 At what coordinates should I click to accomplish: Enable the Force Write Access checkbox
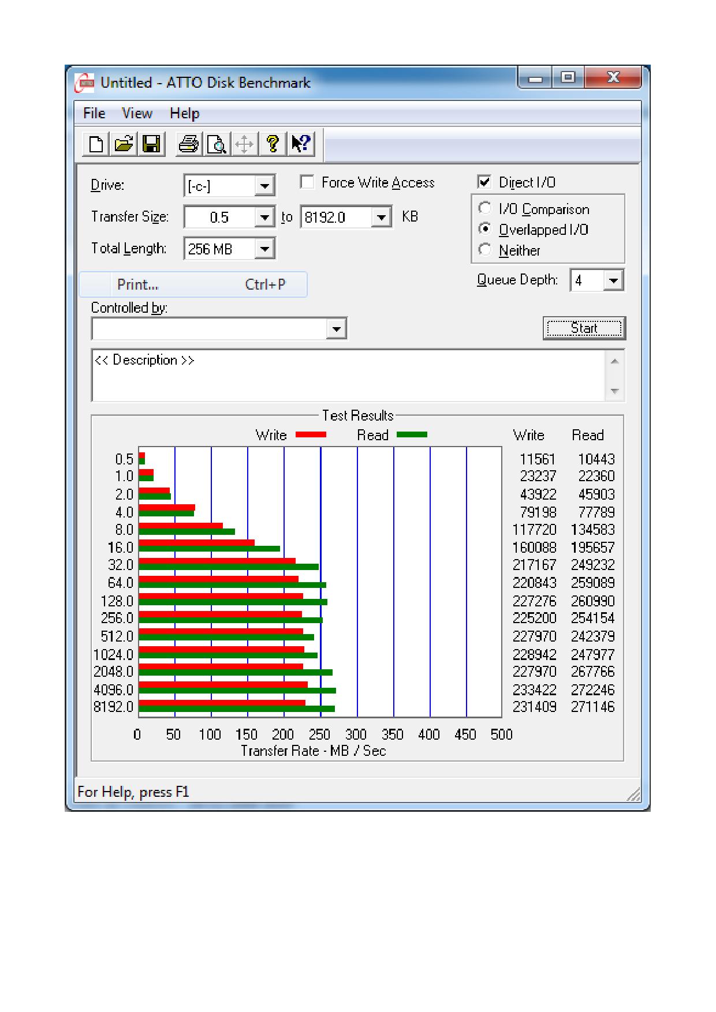coord(307,182)
